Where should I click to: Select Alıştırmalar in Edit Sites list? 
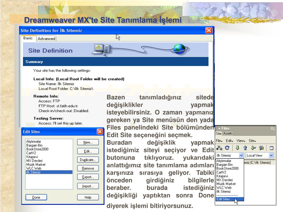coord(49,142)
